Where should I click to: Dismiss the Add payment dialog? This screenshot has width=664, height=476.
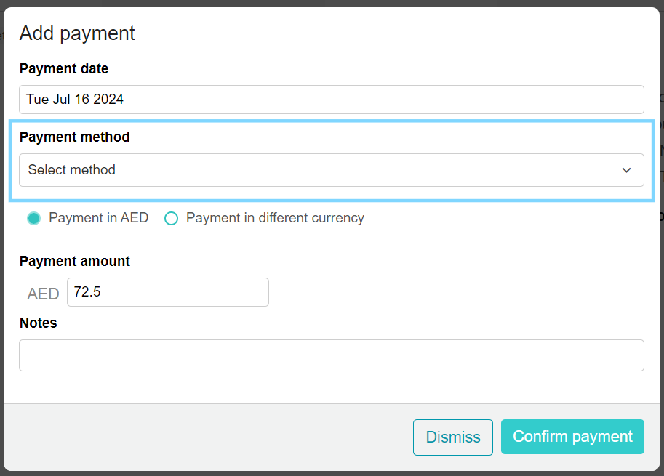(452, 437)
